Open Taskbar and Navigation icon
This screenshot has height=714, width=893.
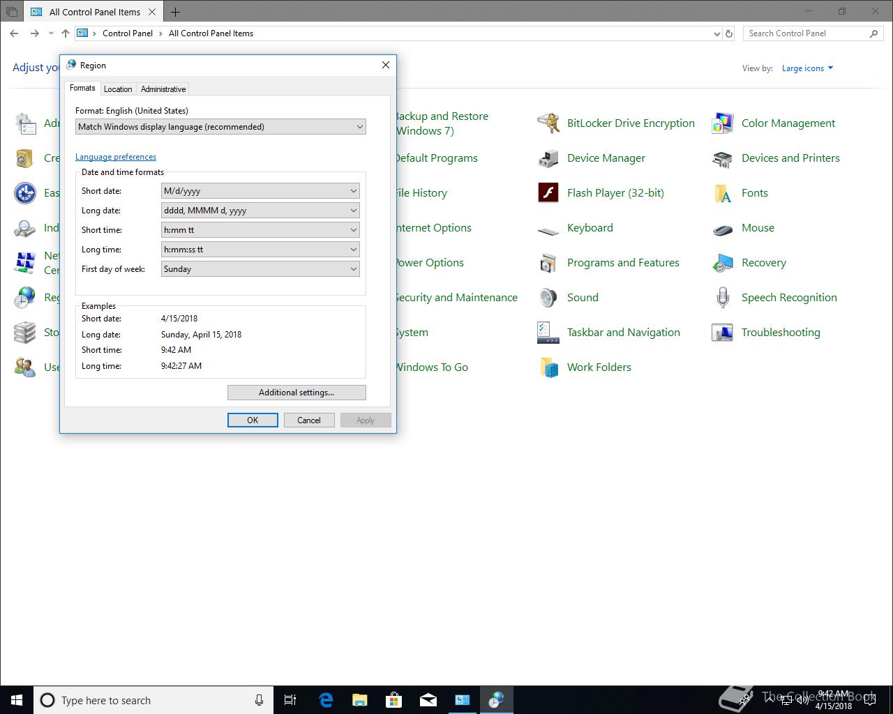[548, 333]
